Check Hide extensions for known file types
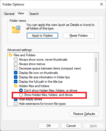This screenshot has height=131, width=106. click(16, 104)
